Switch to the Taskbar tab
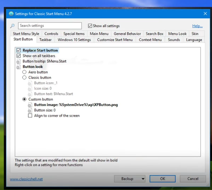 (x=45, y=40)
